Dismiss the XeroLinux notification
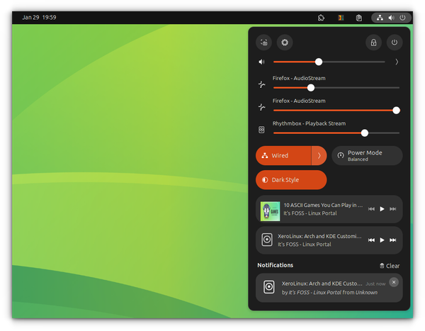 click(394, 282)
